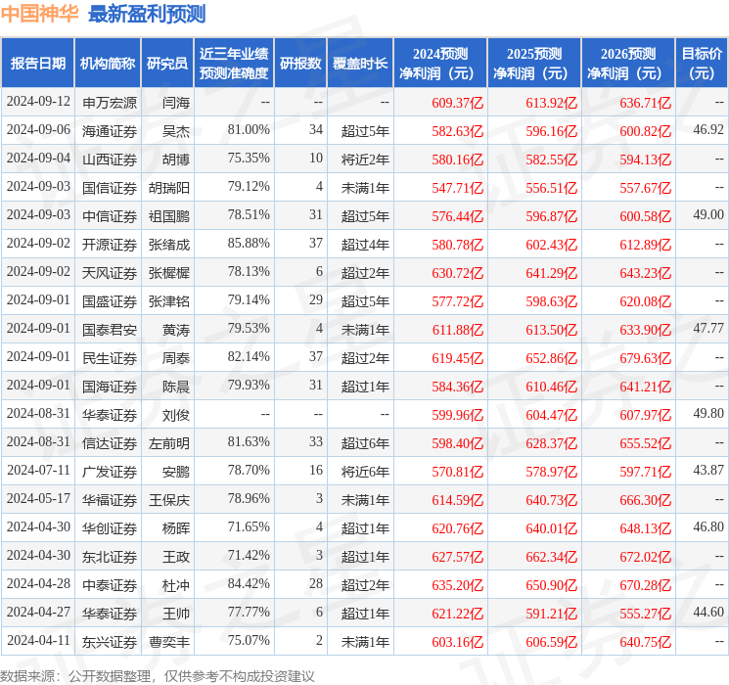Click the 广发证券 institution cell

point(110,471)
